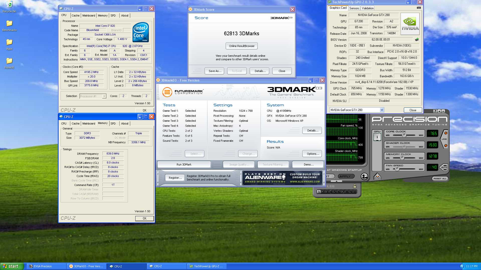Open About tab in CPU-Z memory timings window
Viewport: 481px width, 270px height.
(x=125, y=123)
